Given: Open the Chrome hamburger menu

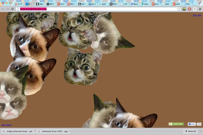Looking at the screenshot, I should [200, 9].
